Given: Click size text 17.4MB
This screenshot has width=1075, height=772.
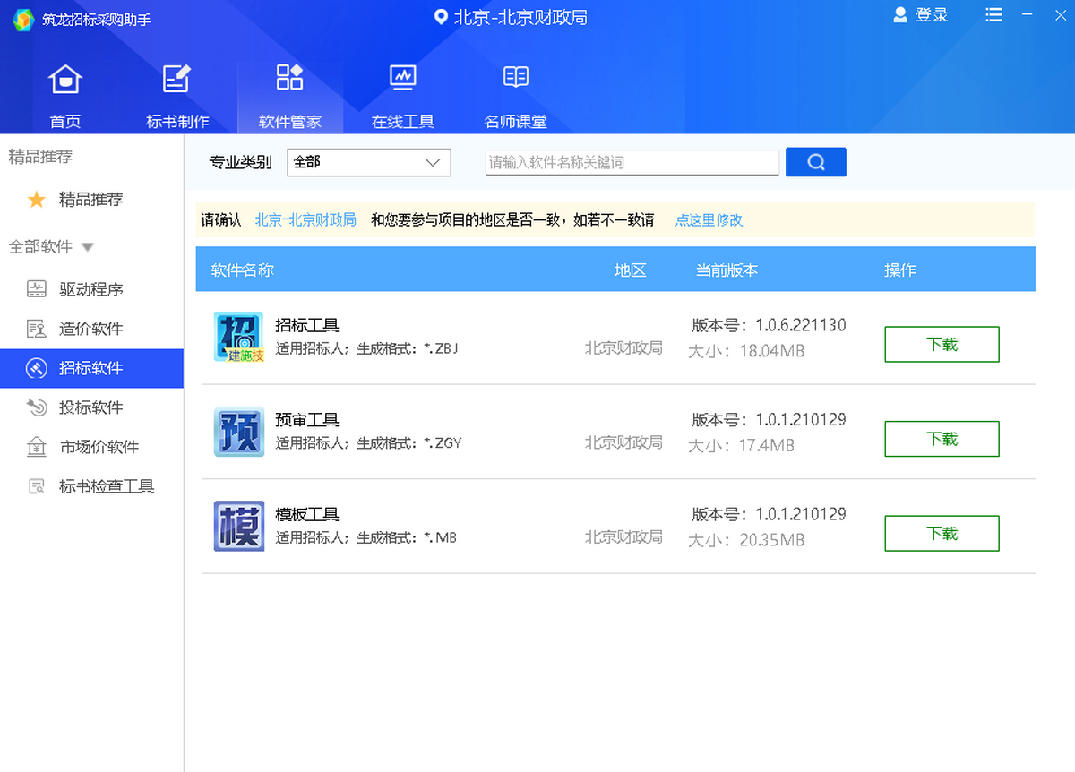Looking at the screenshot, I should (x=767, y=445).
